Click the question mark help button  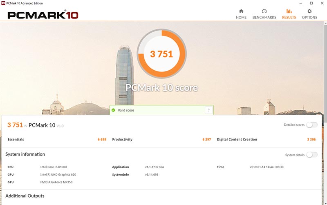click(x=208, y=110)
